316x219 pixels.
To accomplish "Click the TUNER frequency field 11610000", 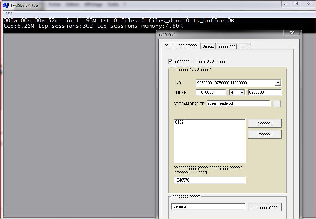I will [x=211, y=93].
